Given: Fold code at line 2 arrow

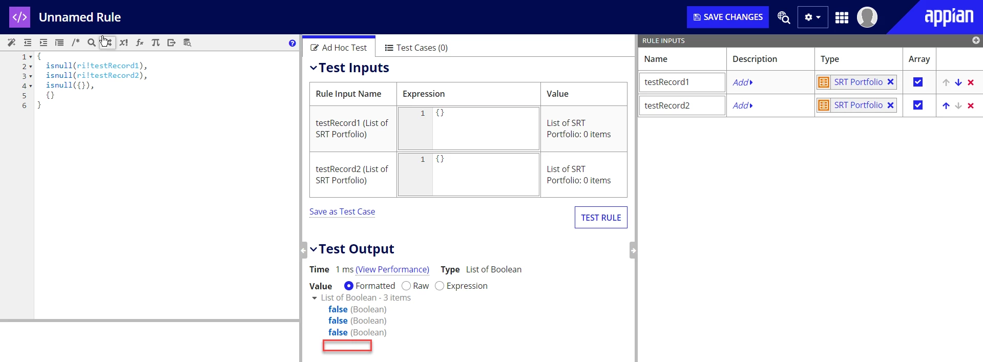Looking at the screenshot, I should (x=31, y=67).
